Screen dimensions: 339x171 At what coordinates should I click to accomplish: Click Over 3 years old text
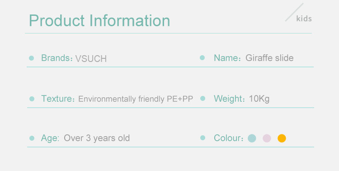point(97,138)
